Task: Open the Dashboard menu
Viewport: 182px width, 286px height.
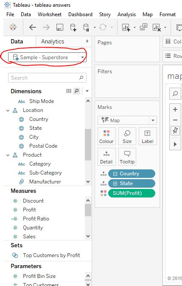Action: click(80, 14)
